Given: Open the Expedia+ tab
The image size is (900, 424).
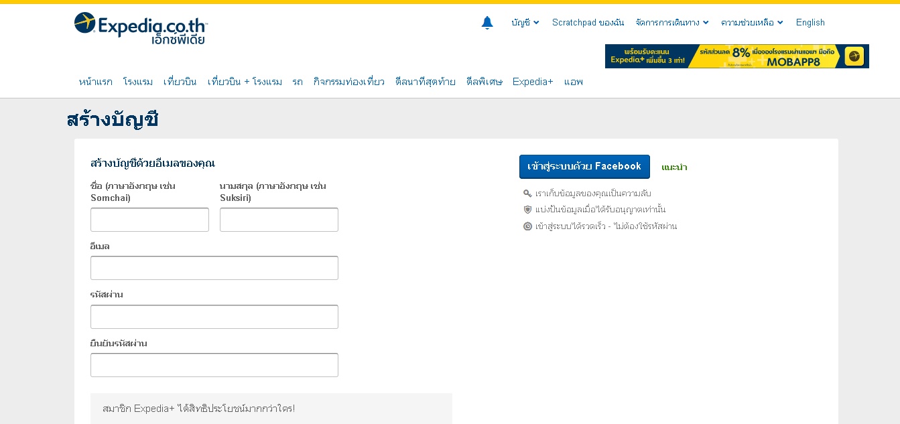Looking at the screenshot, I should 533,82.
